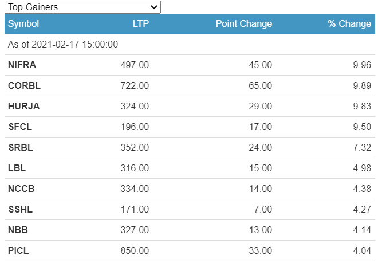The image size is (382, 263).
Task: Select the PICL stock symbol
Action: coord(18,251)
